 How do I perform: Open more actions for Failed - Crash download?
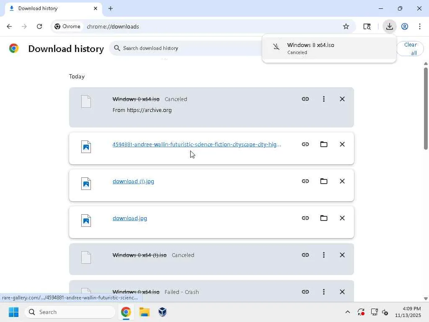324,292
